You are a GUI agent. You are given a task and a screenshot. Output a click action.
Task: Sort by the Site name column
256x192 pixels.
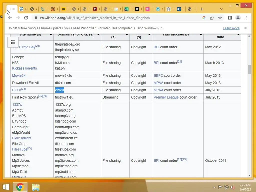[x=51, y=34]
